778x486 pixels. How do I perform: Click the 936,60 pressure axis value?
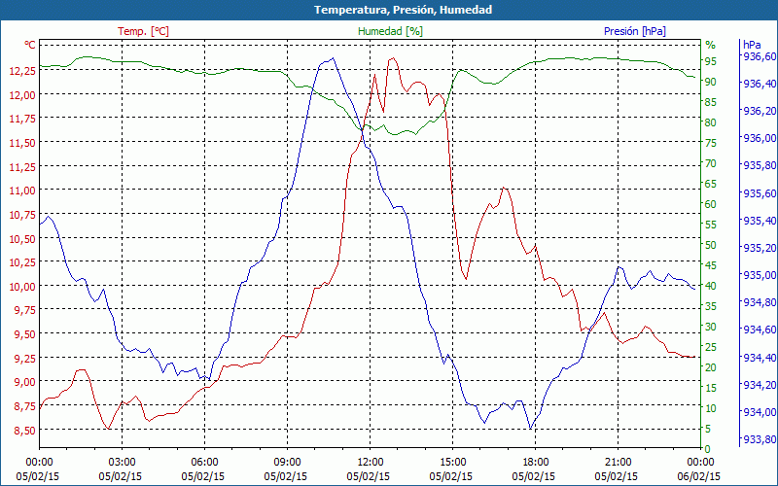pyautogui.click(x=760, y=56)
